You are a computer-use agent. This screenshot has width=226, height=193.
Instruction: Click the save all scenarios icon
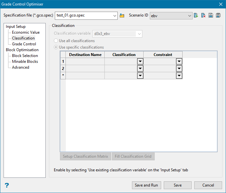pyautogui.click(x=218, y=16)
